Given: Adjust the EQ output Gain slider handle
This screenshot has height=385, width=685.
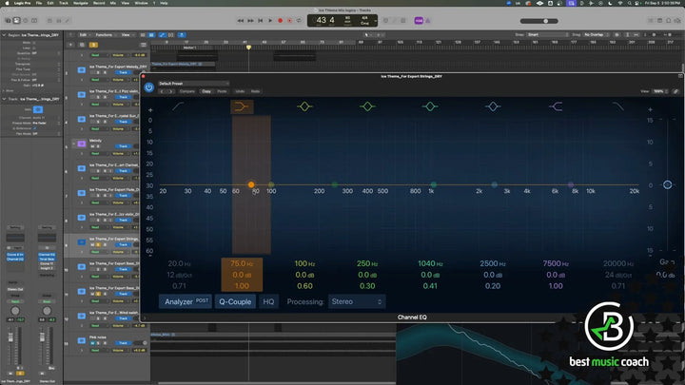Looking at the screenshot, I should [x=667, y=184].
